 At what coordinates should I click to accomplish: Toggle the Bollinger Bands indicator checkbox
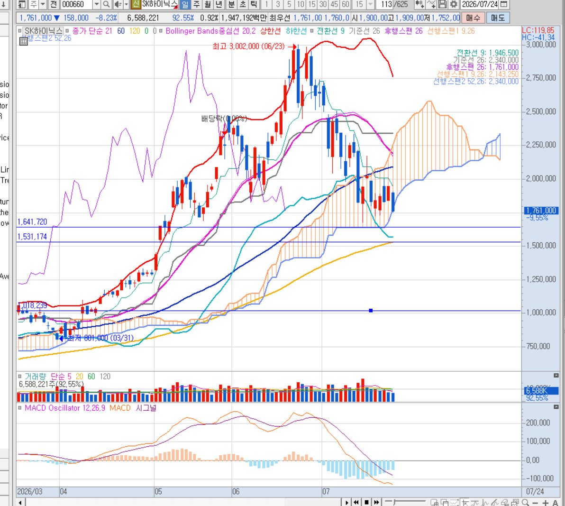pyautogui.click(x=161, y=31)
